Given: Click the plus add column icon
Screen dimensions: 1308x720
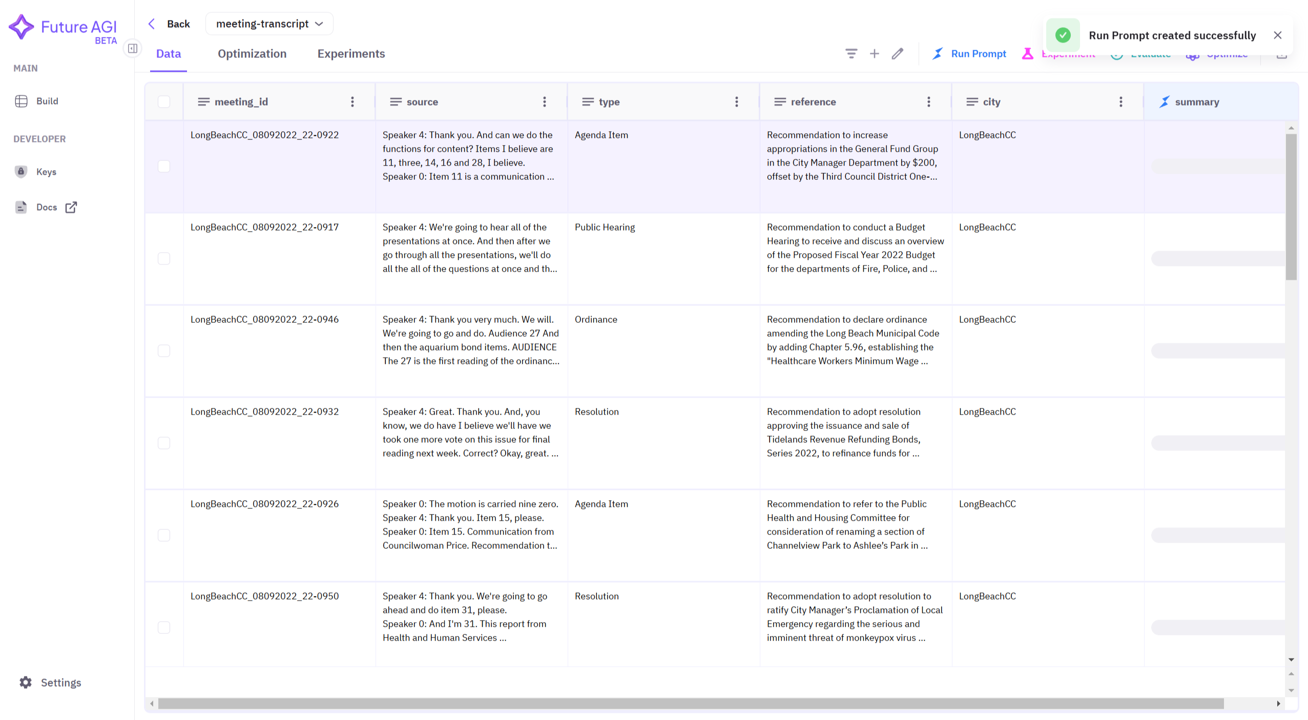Looking at the screenshot, I should [x=874, y=53].
